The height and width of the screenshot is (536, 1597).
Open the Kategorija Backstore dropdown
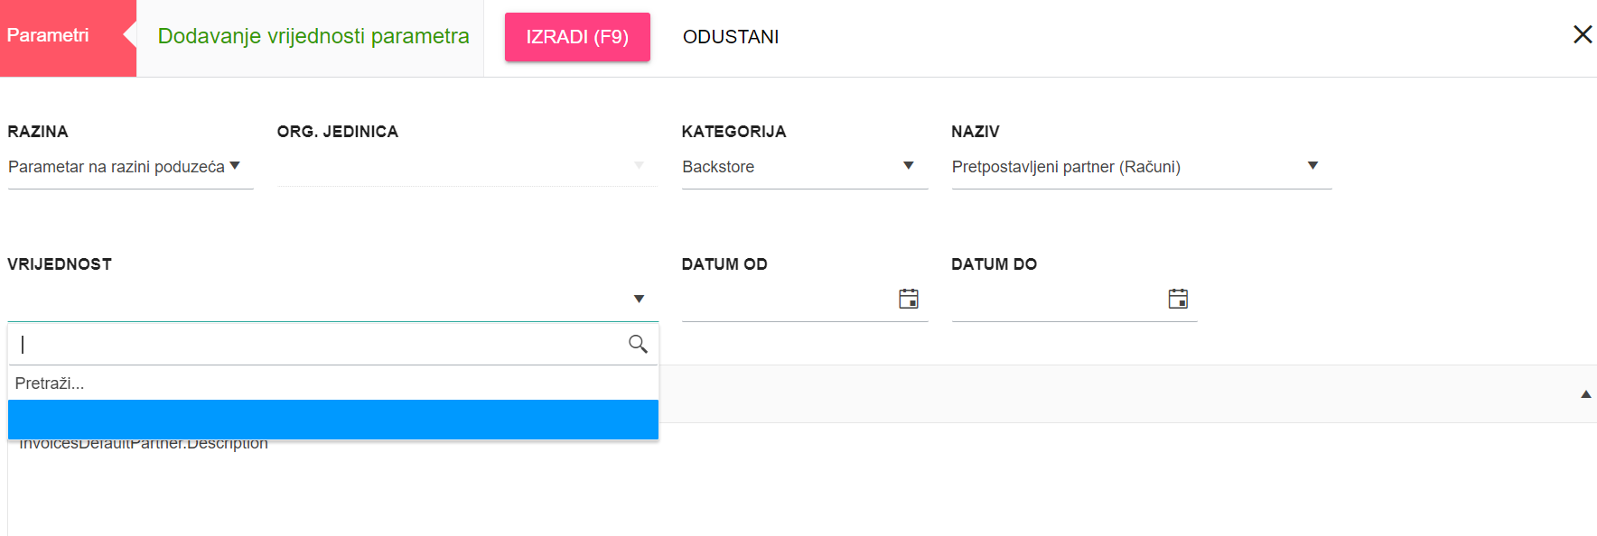coord(908,166)
